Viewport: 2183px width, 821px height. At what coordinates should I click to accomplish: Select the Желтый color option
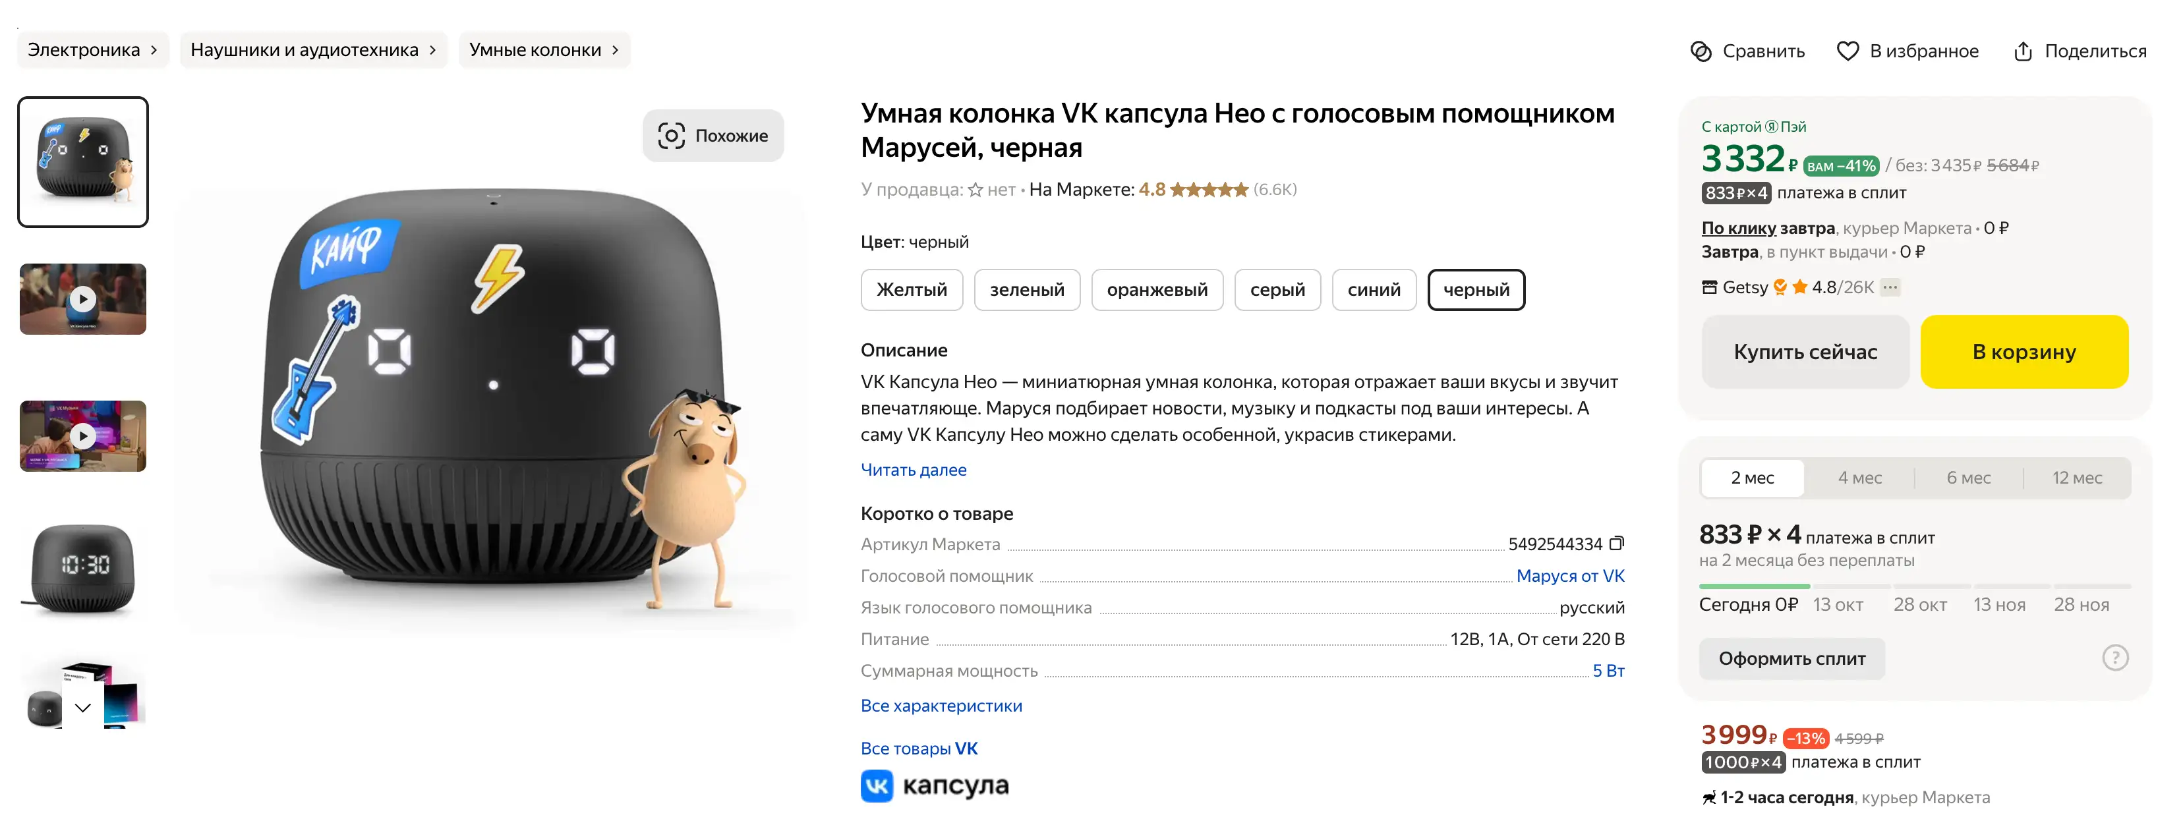(x=911, y=290)
